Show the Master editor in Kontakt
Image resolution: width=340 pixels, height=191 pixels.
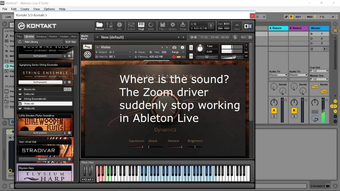click(109, 26)
